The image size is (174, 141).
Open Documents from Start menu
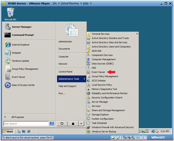64,49
